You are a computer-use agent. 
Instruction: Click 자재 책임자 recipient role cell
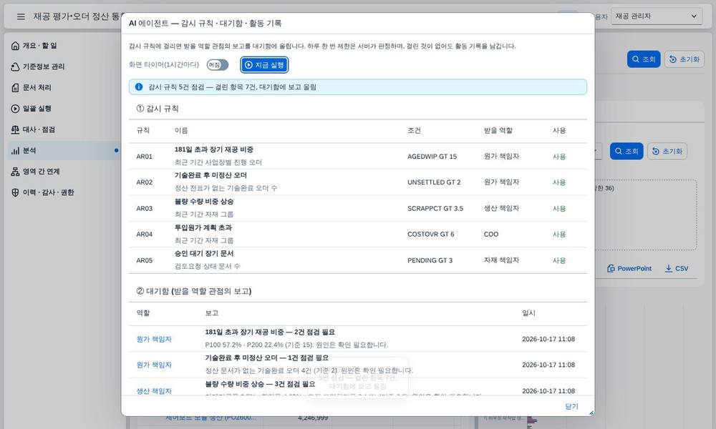501,260
